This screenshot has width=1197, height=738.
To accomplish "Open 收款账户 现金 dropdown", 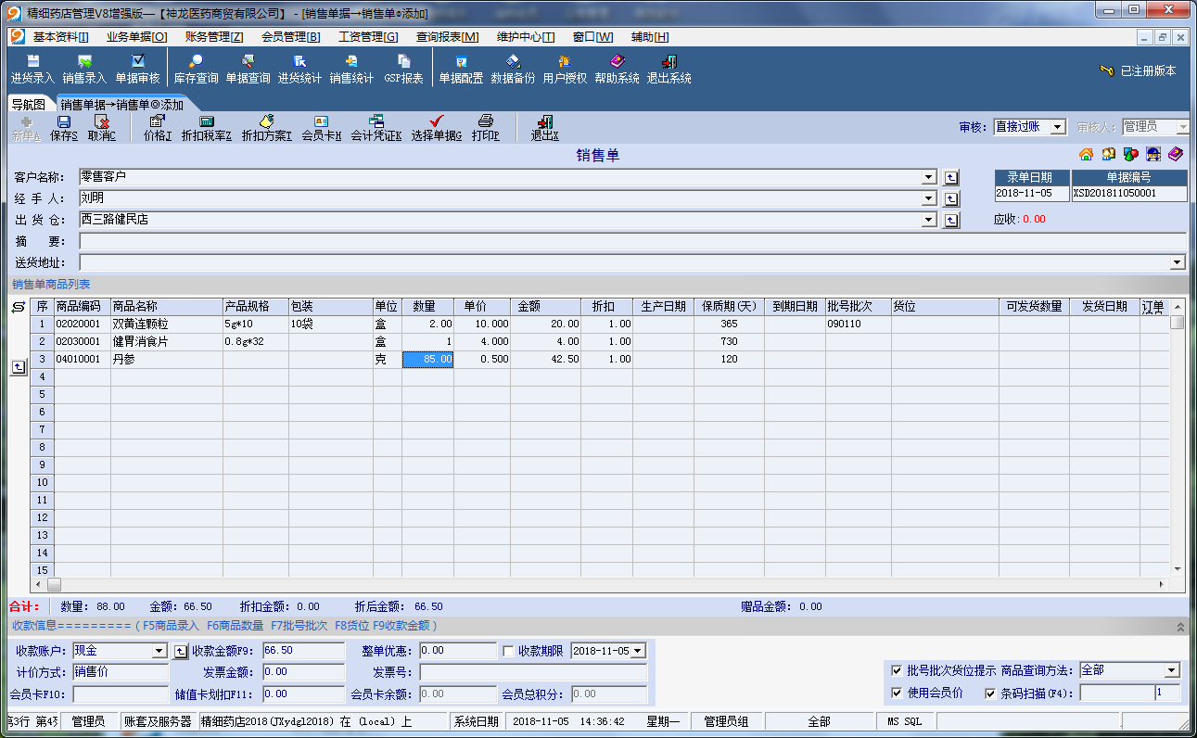I will click(x=159, y=651).
